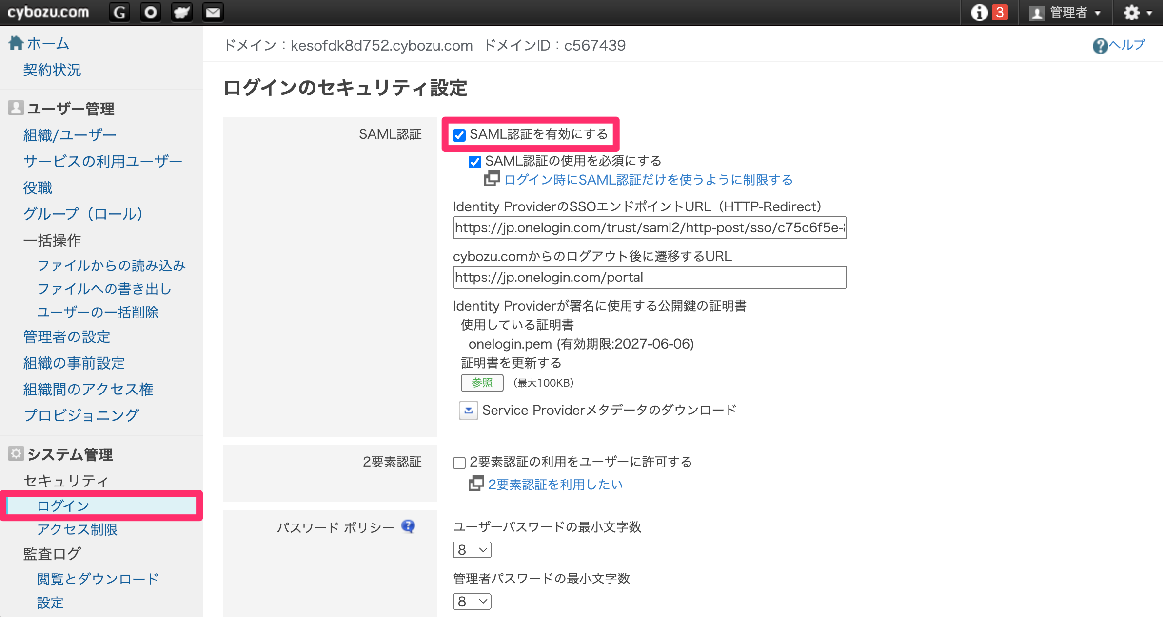View the info notifications icon with badge 3

(x=989, y=12)
